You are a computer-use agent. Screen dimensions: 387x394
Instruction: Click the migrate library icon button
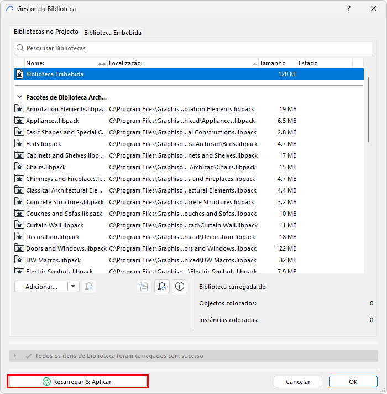(144, 287)
